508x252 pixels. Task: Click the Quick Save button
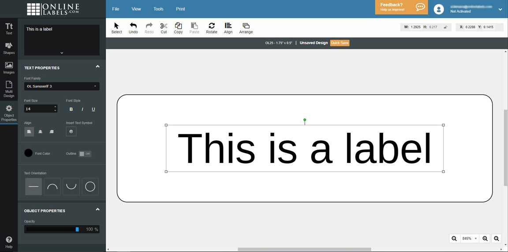click(x=340, y=43)
